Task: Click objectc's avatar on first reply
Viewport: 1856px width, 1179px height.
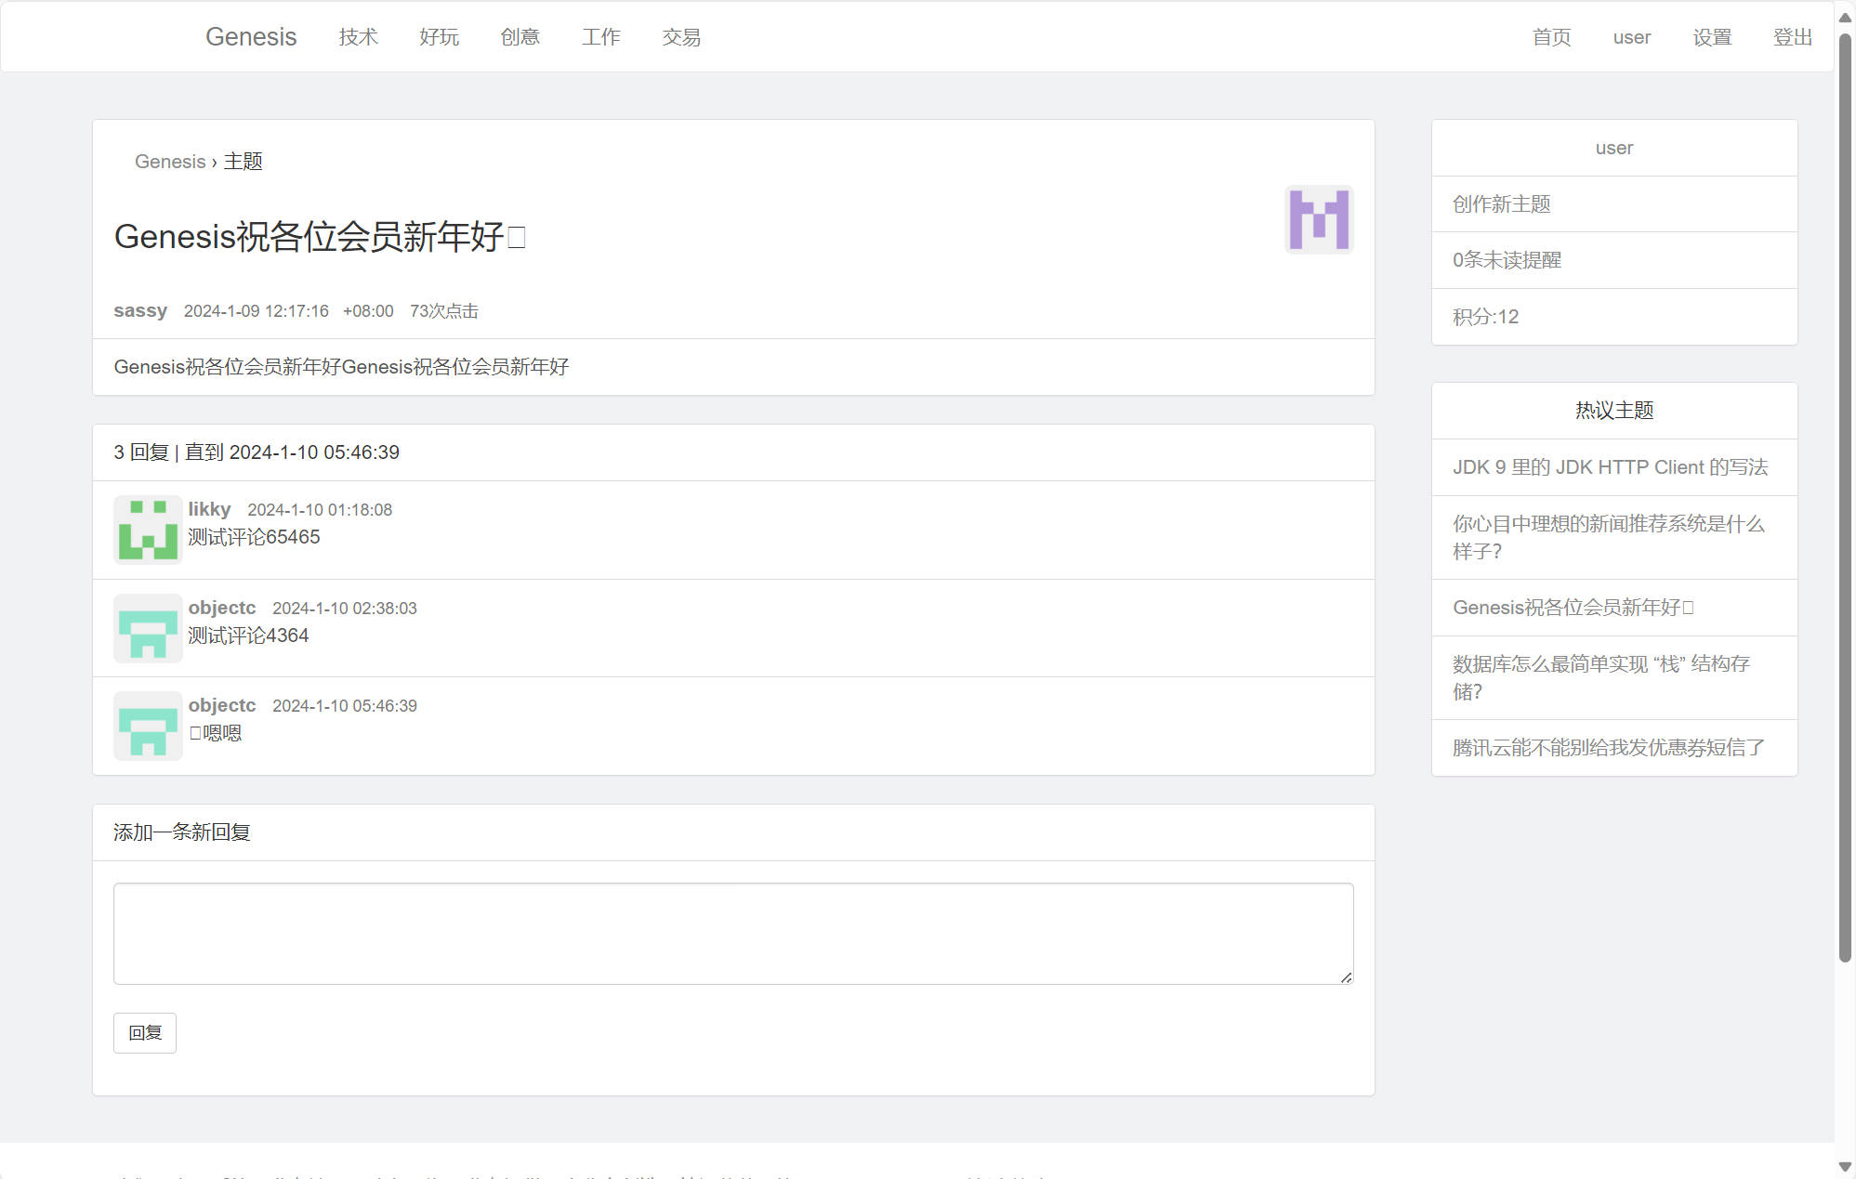Action: tap(147, 628)
